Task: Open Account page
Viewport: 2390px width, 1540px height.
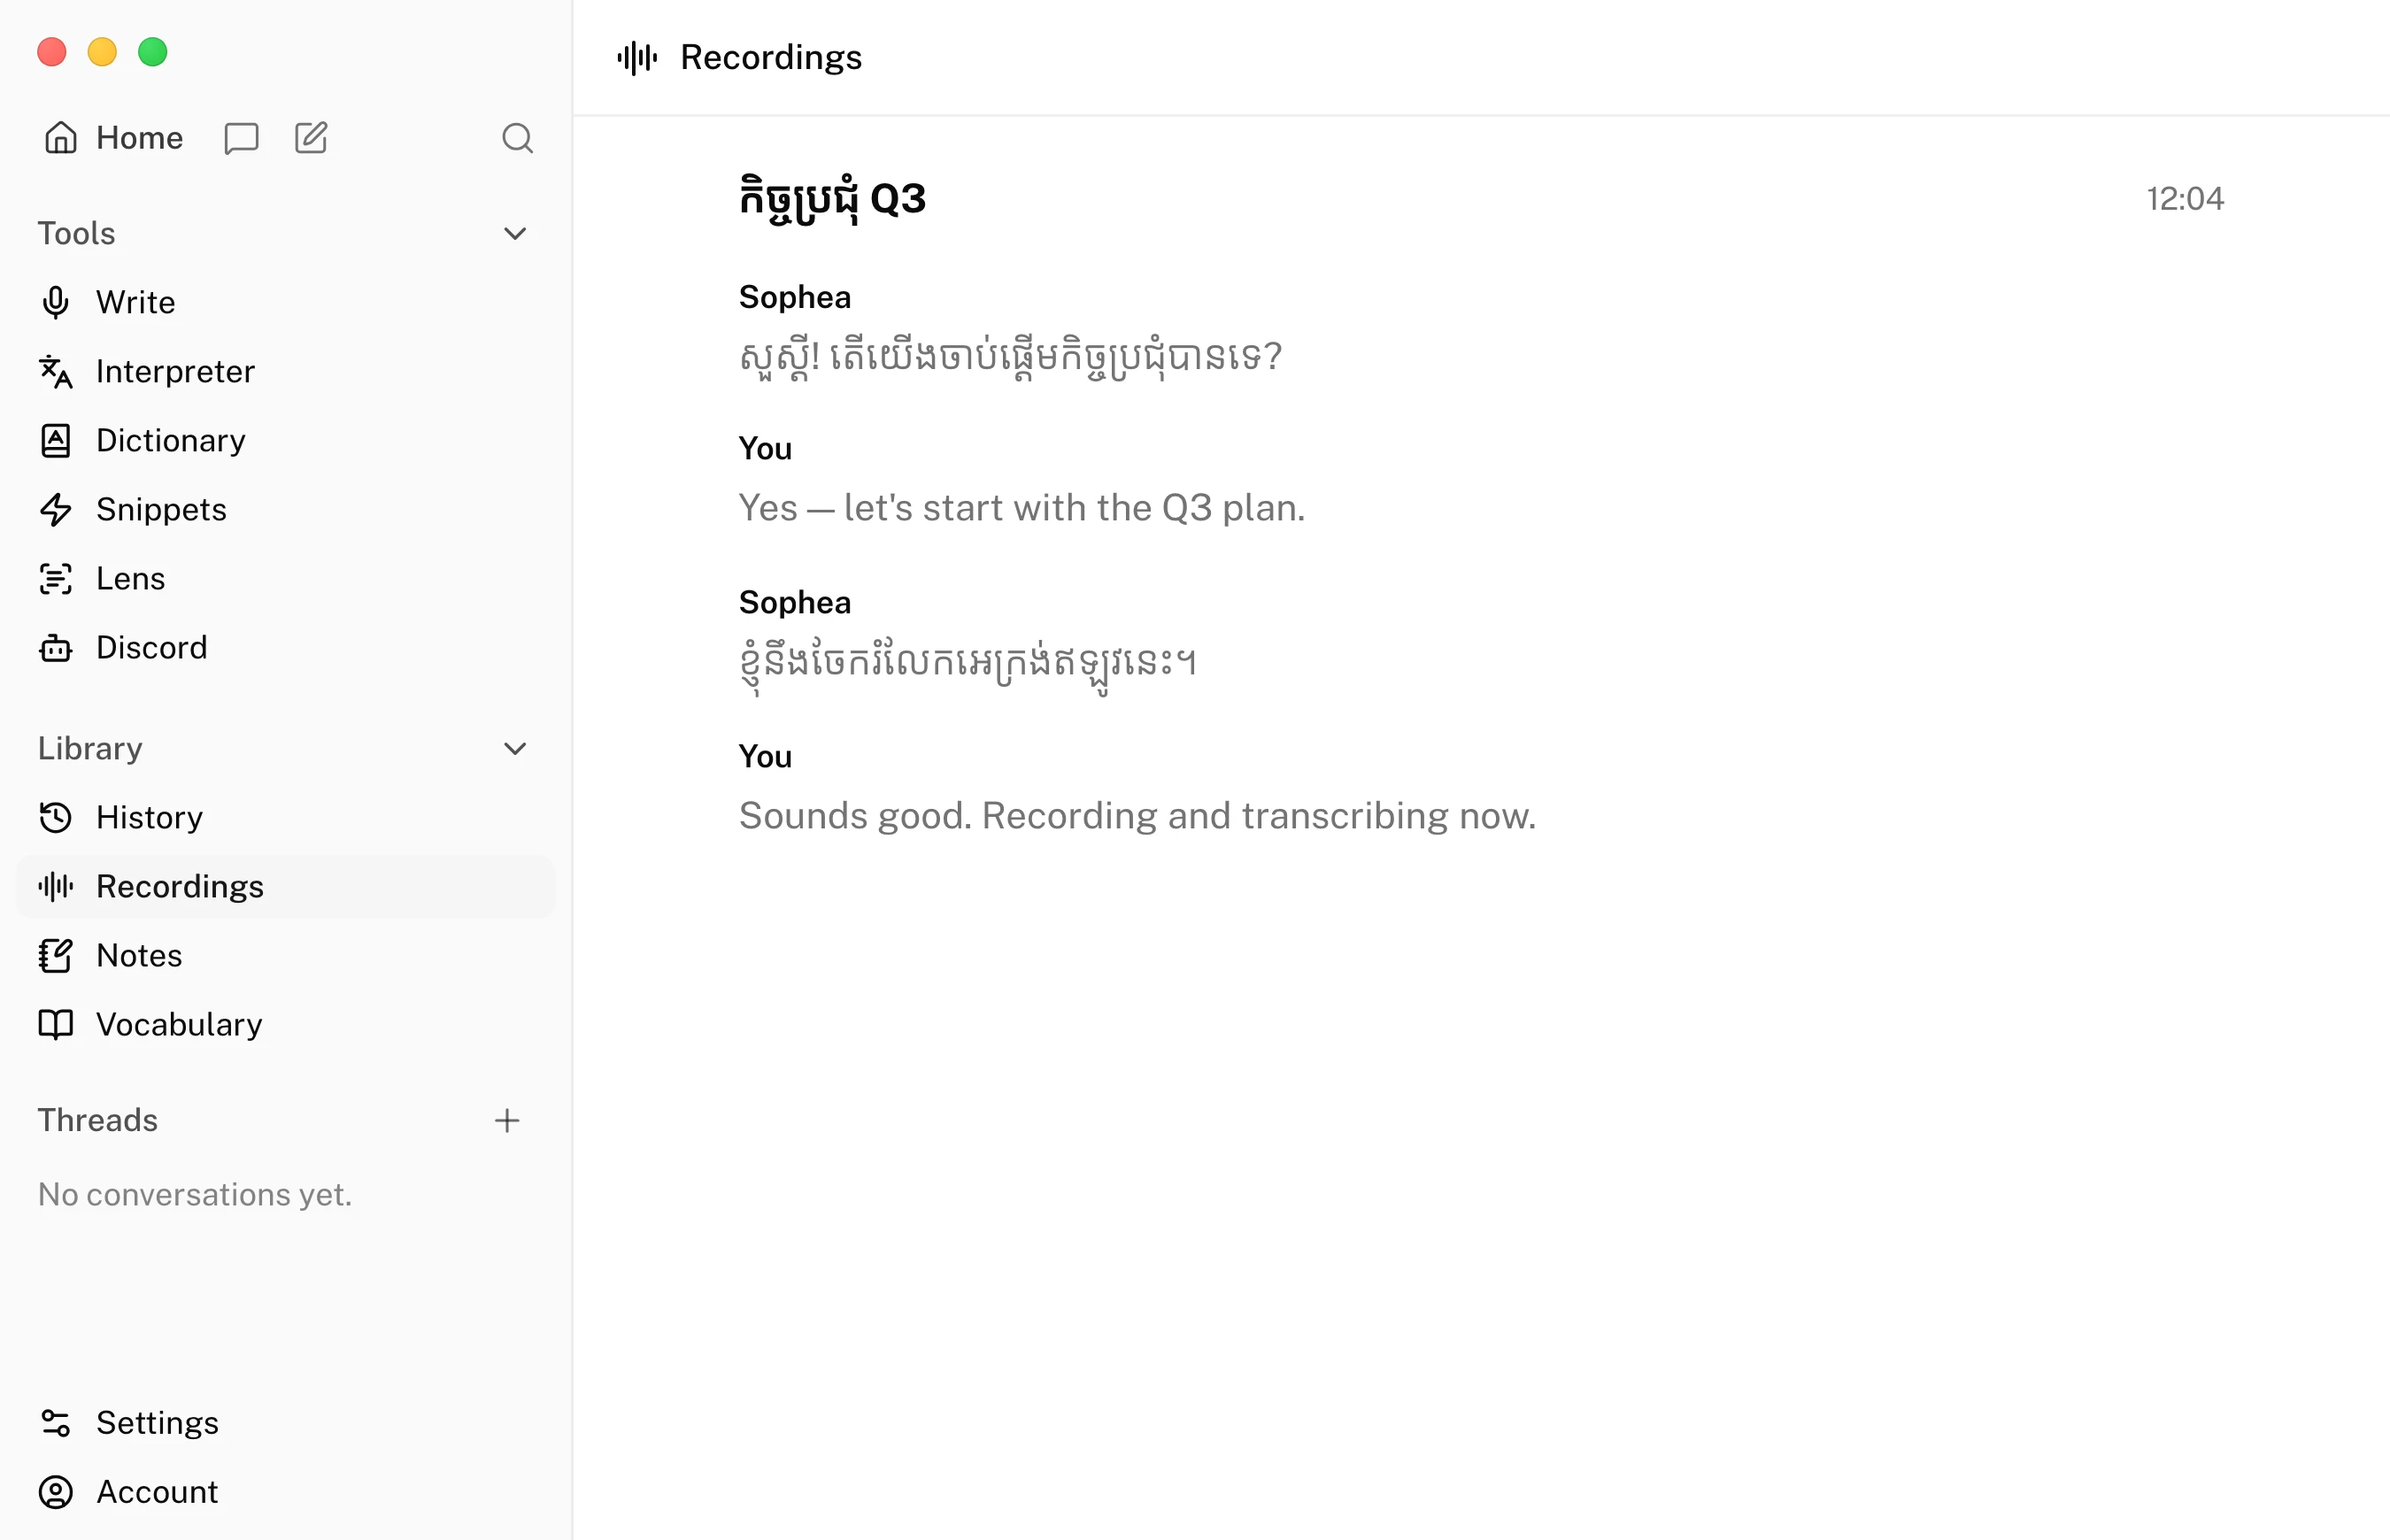Action: point(286,1491)
